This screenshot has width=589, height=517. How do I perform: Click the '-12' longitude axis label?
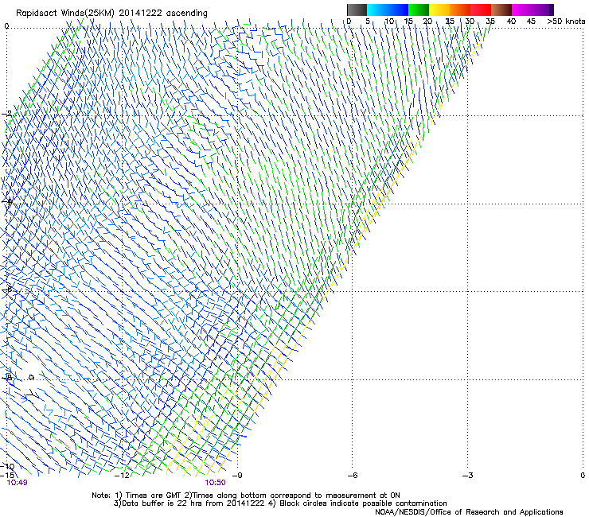pos(122,476)
